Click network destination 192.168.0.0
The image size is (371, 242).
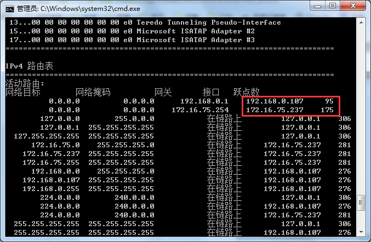[55, 171]
